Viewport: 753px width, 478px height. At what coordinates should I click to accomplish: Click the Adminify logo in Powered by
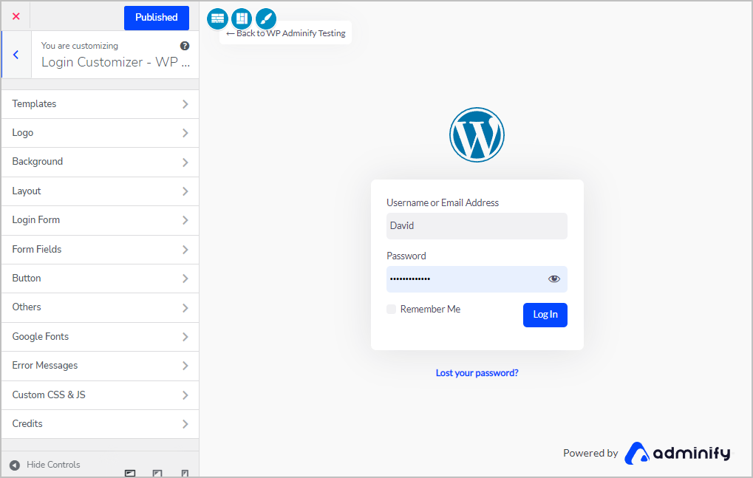pyautogui.click(x=678, y=453)
